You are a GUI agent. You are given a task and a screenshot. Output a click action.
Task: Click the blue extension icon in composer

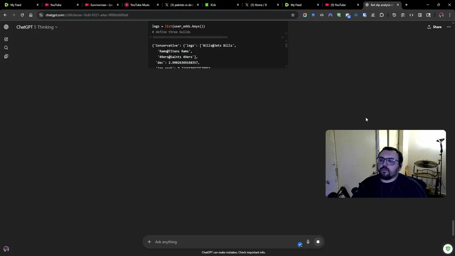point(300,244)
